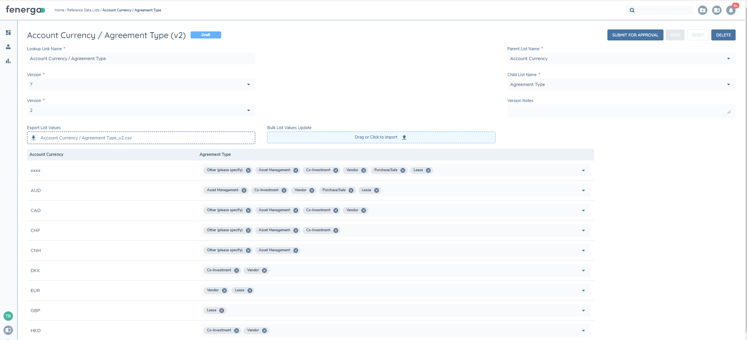
Task: Click the folder upload icon in header
Action: [717, 10]
